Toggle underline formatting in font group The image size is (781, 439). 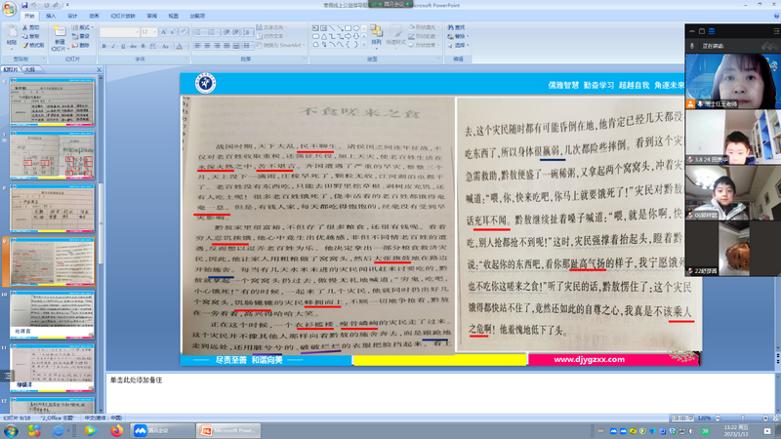point(121,45)
